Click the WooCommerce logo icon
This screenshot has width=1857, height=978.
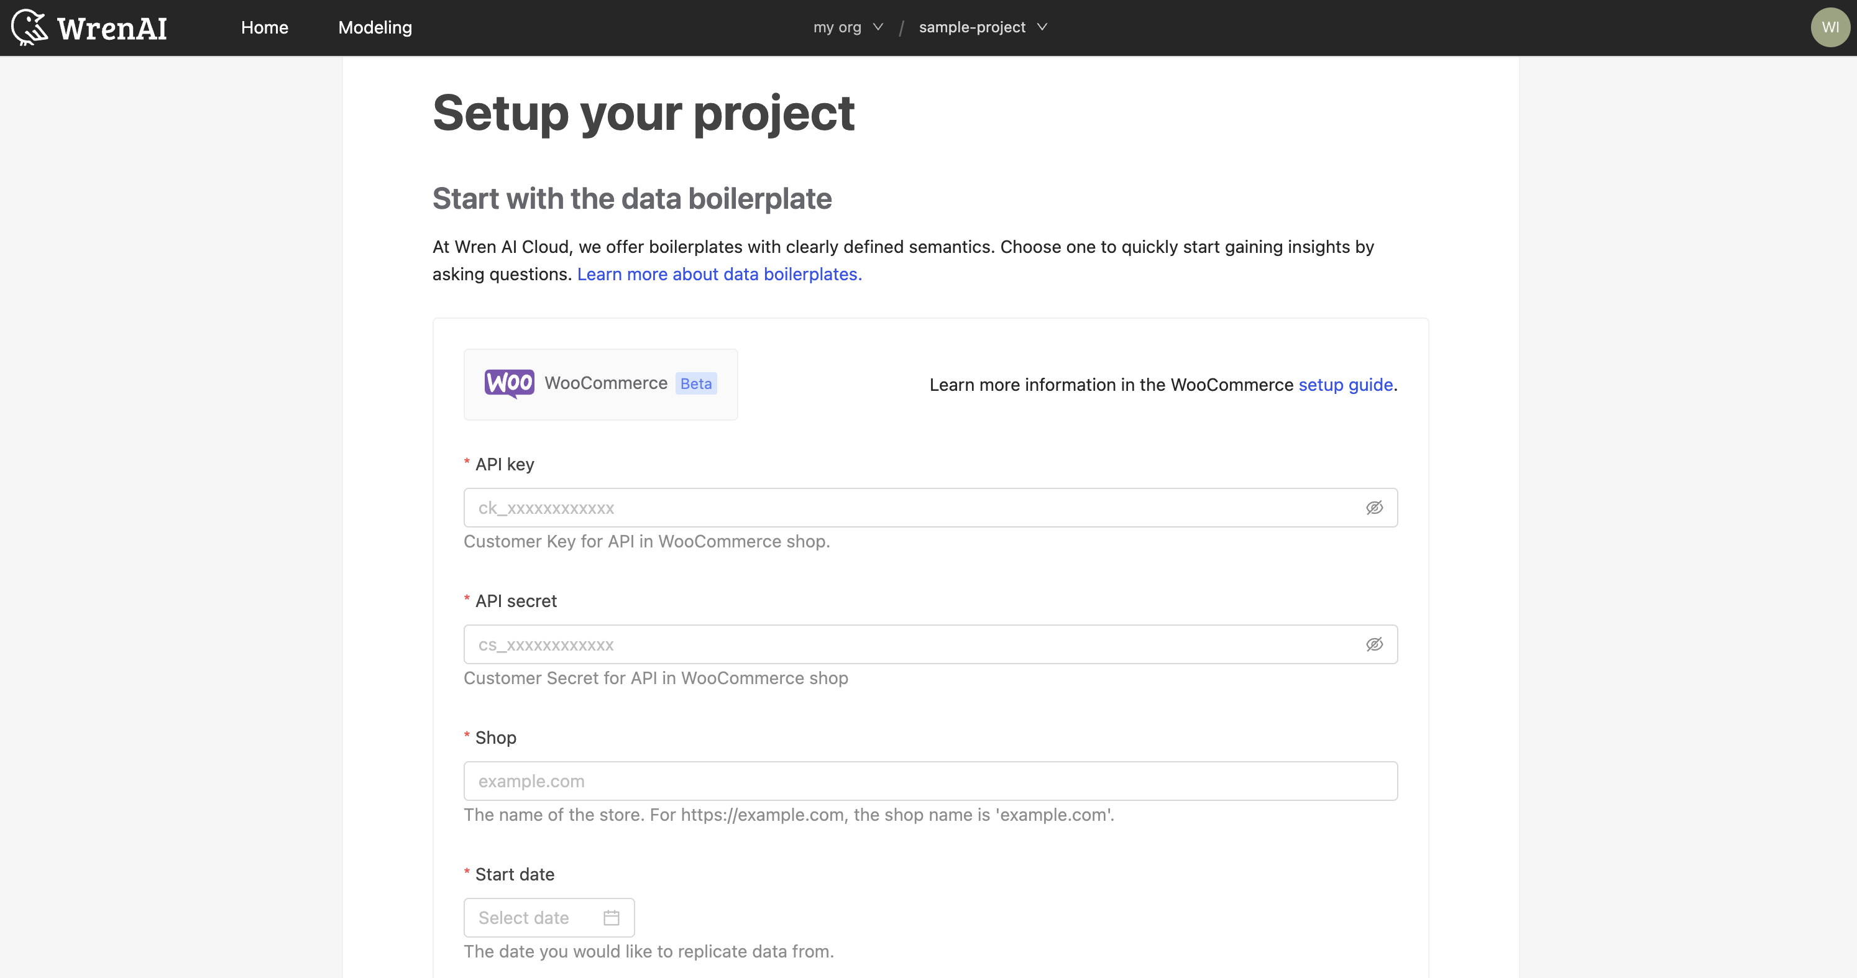(509, 383)
